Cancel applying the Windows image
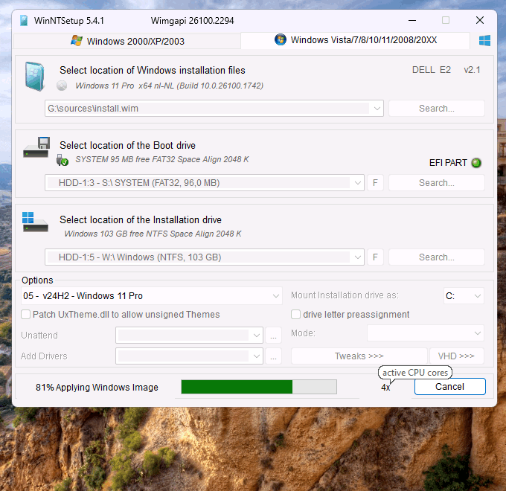Viewport: 506px width, 491px height. pyautogui.click(x=450, y=387)
